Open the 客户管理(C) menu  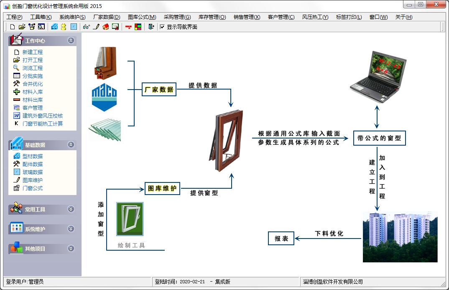coord(281,17)
